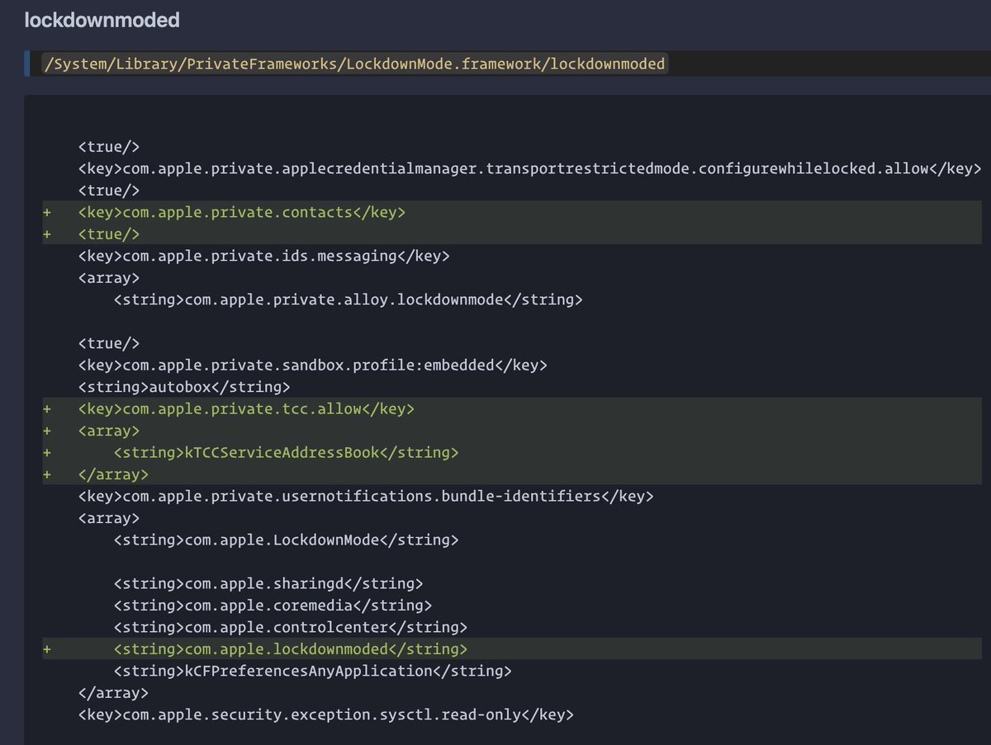Click the added <array> line below tcc.allow

[109, 430]
